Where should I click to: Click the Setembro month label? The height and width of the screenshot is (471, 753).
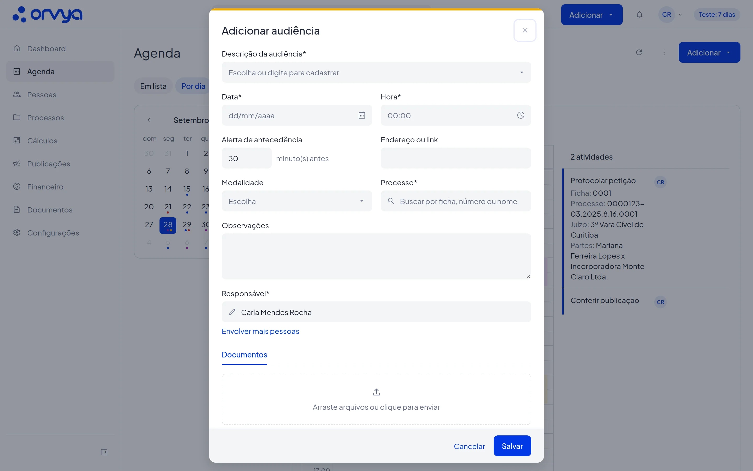click(191, 120)
